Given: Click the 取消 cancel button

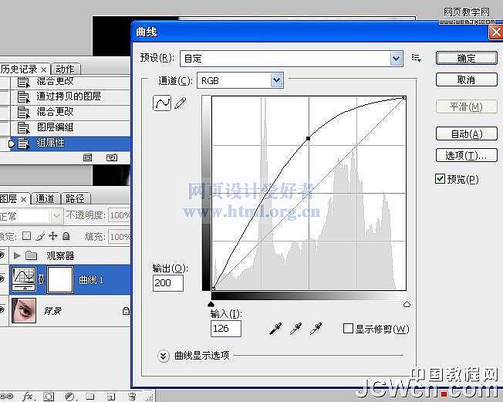Looking at the screenshot, I should 467,79.
